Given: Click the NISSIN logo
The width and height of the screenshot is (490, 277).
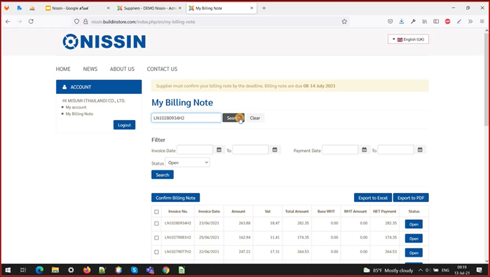Looking at the screenshot, I should (x=104, y=41).
